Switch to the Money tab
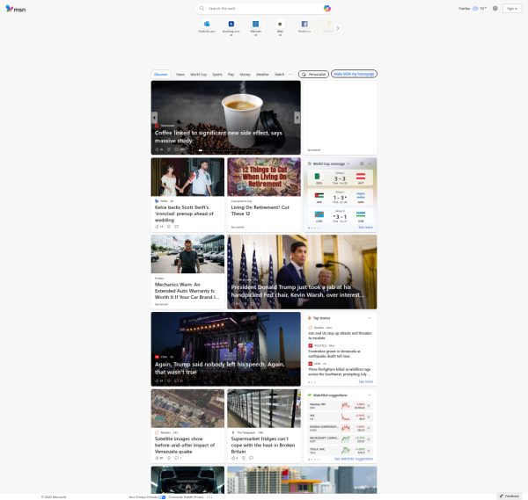Viewport: 528px width, 500px height. coord(246,75)
